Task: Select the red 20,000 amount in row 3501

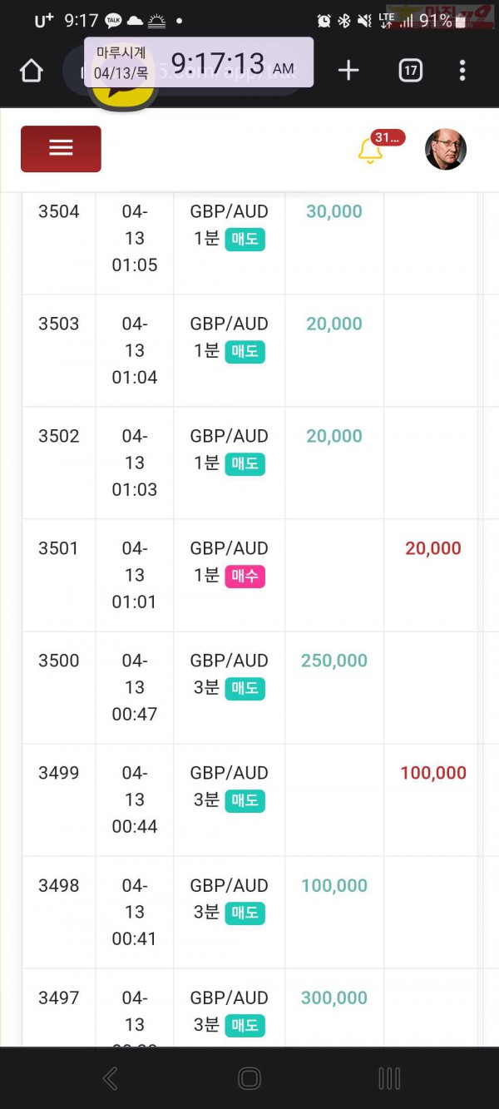Action: (x=433, y=548)
